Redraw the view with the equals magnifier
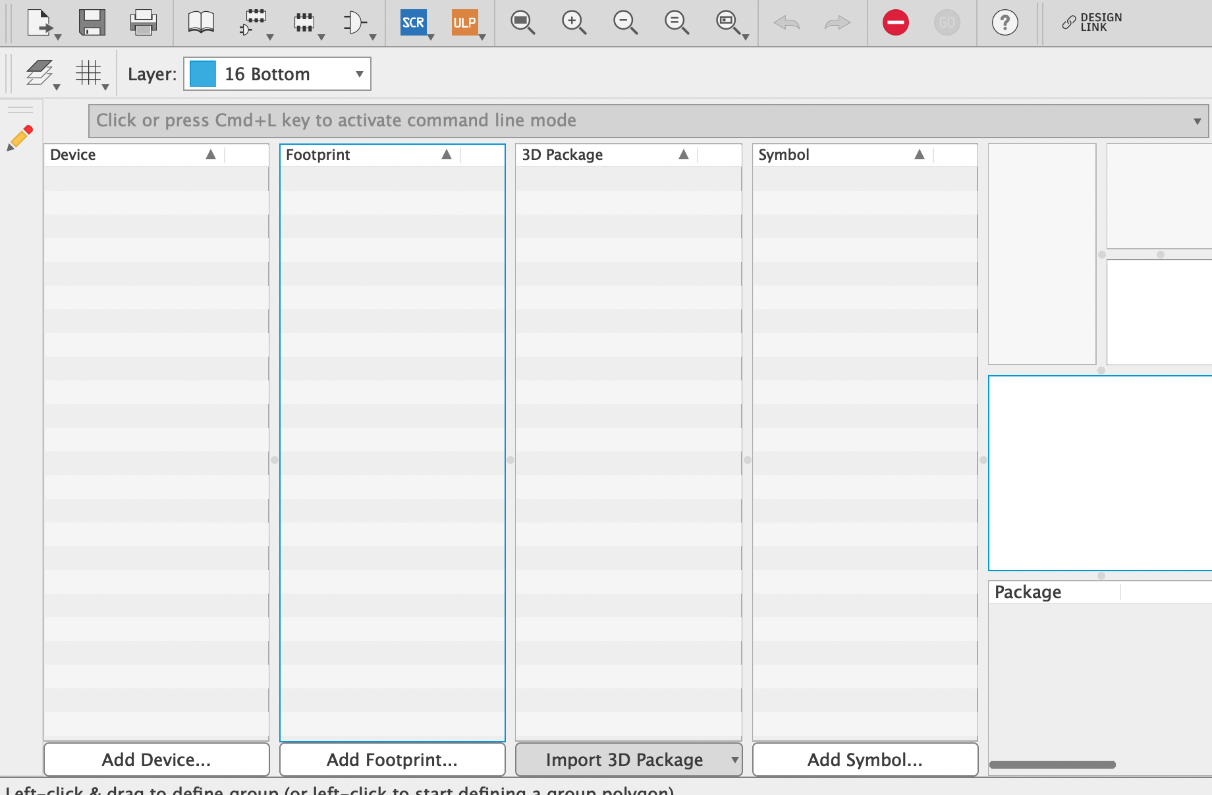The width and height of the screenshot is (1212, 795). 676,22
